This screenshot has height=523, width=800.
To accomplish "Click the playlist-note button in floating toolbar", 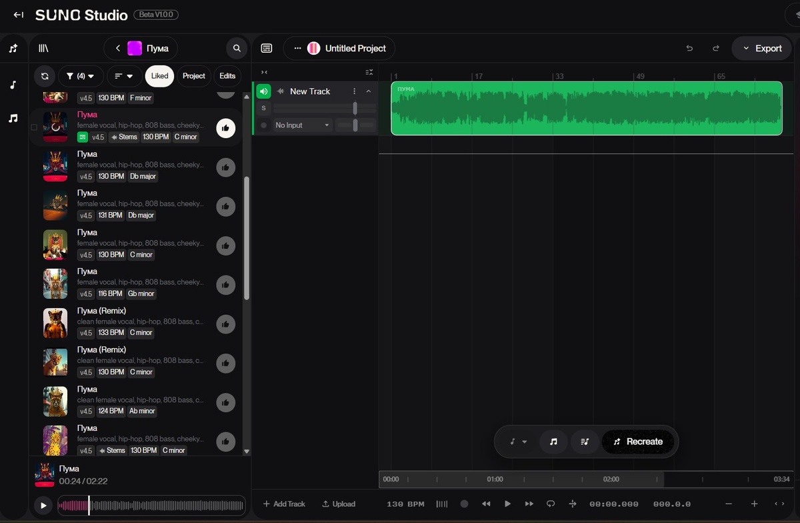I will point(585,442).
